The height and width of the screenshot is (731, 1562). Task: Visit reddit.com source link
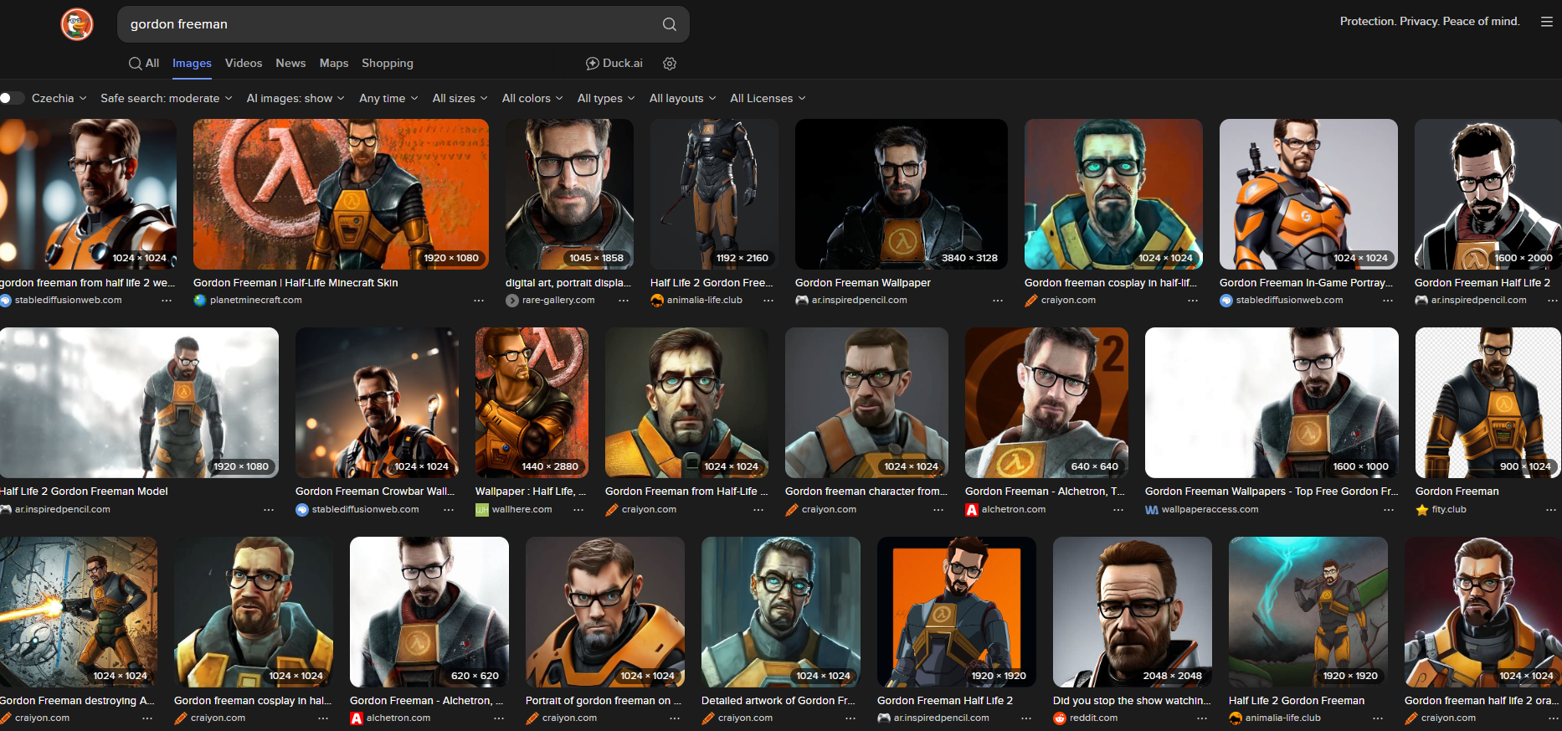[1093, 718]
